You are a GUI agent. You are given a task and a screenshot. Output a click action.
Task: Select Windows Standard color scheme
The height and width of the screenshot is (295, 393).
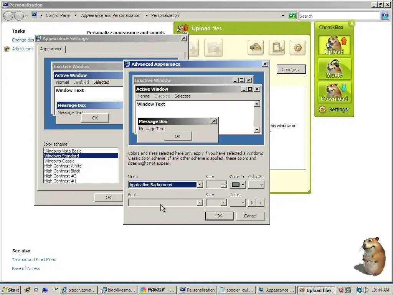click(81, 156)
